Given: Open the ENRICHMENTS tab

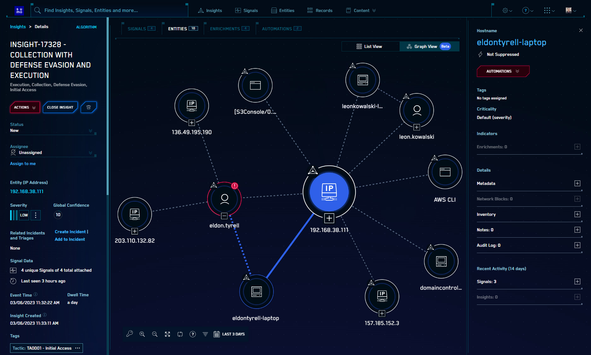Looking at the screenshot, I should pyautogui.click(x=225, y=28).
